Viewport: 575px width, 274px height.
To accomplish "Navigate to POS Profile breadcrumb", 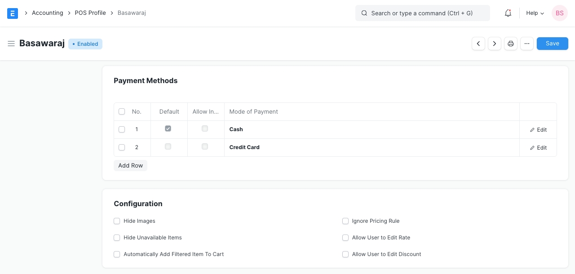I will click(90, 13).
